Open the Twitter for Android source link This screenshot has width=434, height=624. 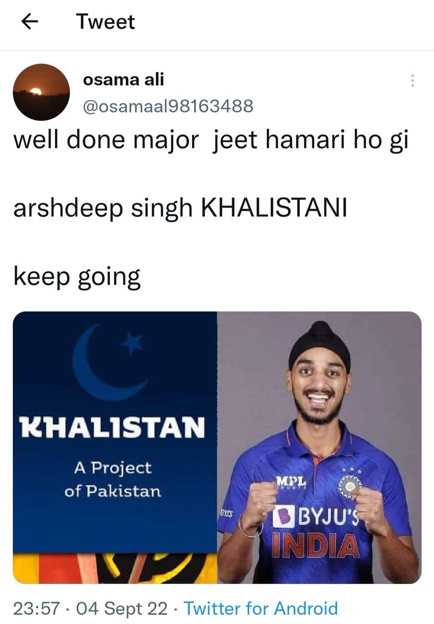(x=261, y=607)
